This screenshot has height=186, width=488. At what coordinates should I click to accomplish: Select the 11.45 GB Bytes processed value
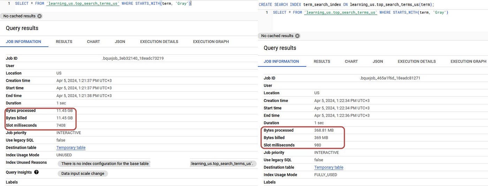click(x=64, y=111)
